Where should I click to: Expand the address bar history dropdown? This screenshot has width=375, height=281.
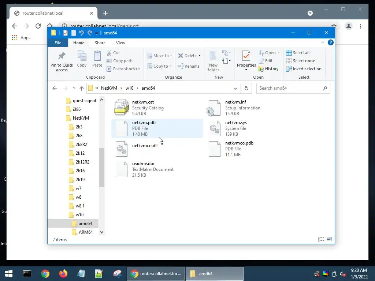point(235,89)
